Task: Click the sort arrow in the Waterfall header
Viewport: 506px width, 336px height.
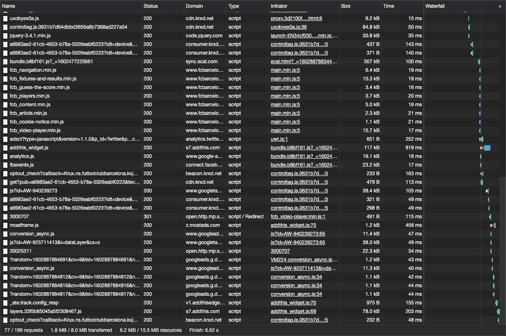Action: 499,6
